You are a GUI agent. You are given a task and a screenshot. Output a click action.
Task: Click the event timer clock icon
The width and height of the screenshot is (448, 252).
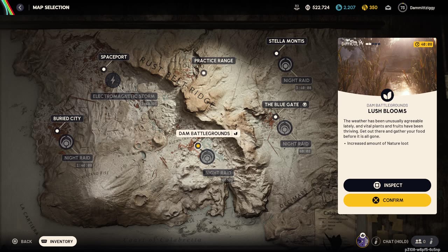[417, 44]
